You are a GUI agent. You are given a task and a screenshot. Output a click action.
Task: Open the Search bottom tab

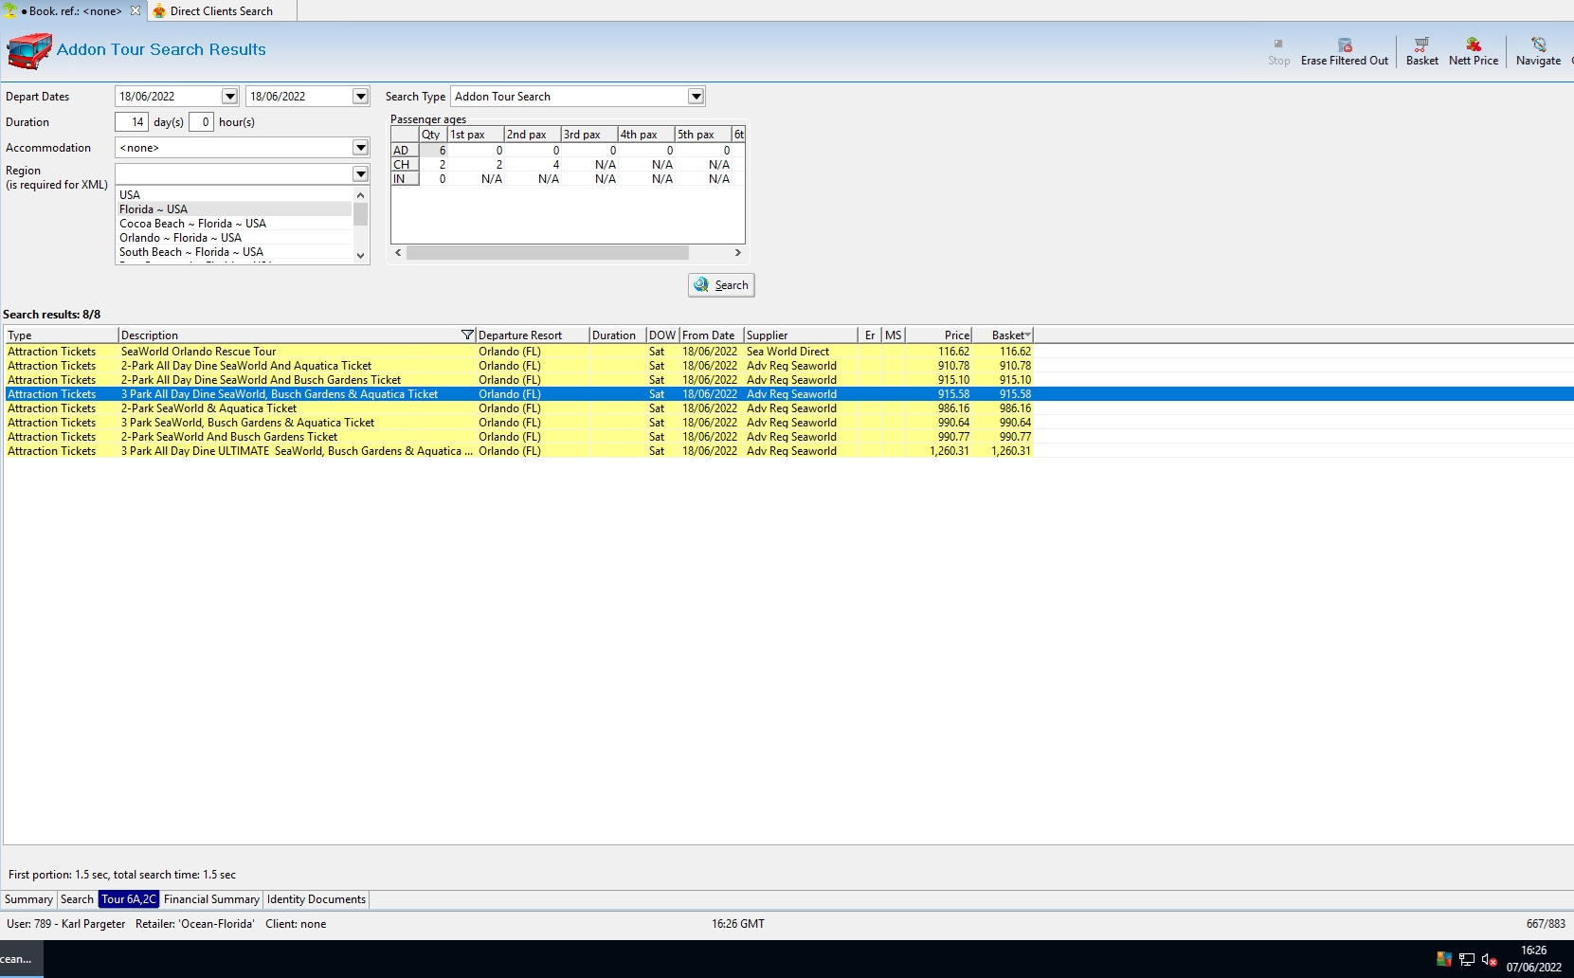77,899
